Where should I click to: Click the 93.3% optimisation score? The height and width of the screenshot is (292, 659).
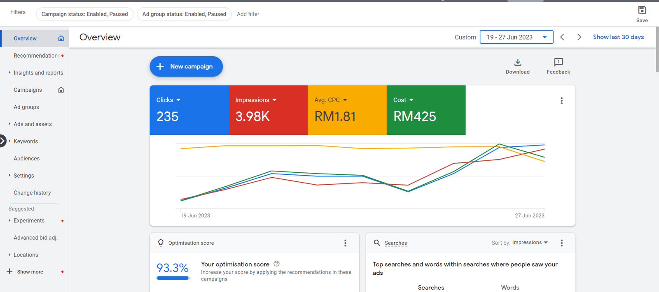pyautogui.click(x=173, y=268)
